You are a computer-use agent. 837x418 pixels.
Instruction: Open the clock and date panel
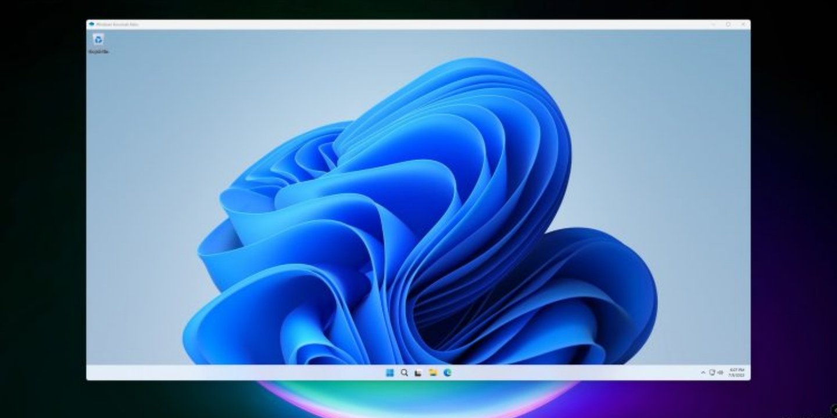point(737,372)
